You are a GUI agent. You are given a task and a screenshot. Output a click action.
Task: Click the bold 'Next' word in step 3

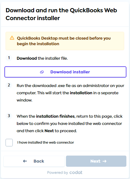pyautogui.click(x=49, y=131)
